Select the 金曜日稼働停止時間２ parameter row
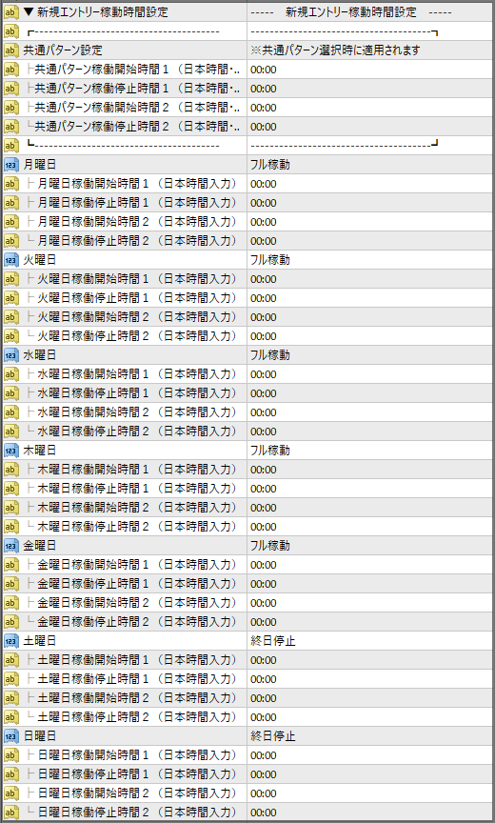Viewport: 495px width, 823px height. pos(247,622)
